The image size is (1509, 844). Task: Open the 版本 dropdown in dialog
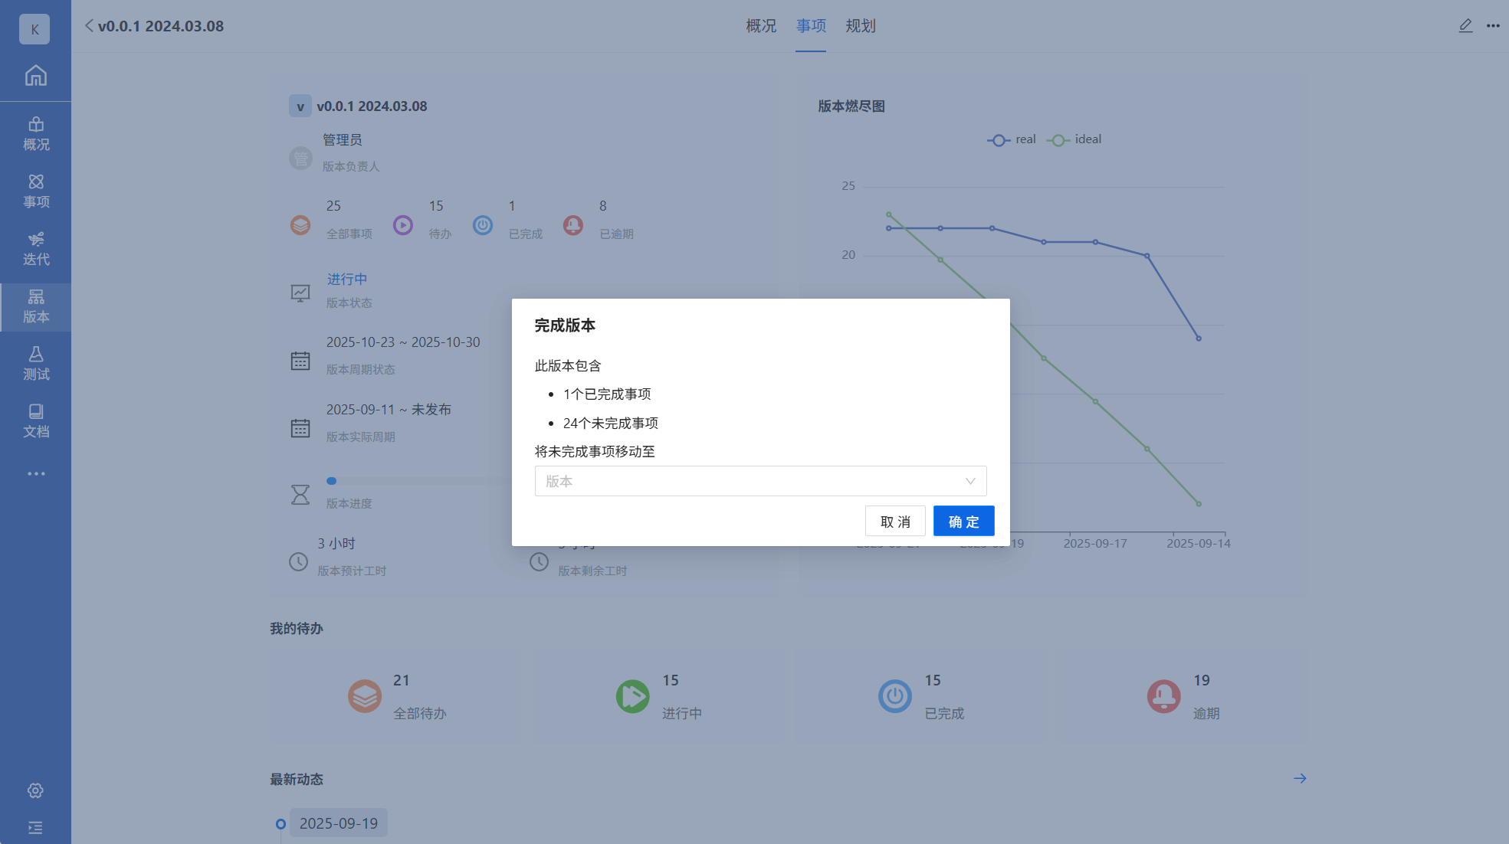(x=760, y=481)
